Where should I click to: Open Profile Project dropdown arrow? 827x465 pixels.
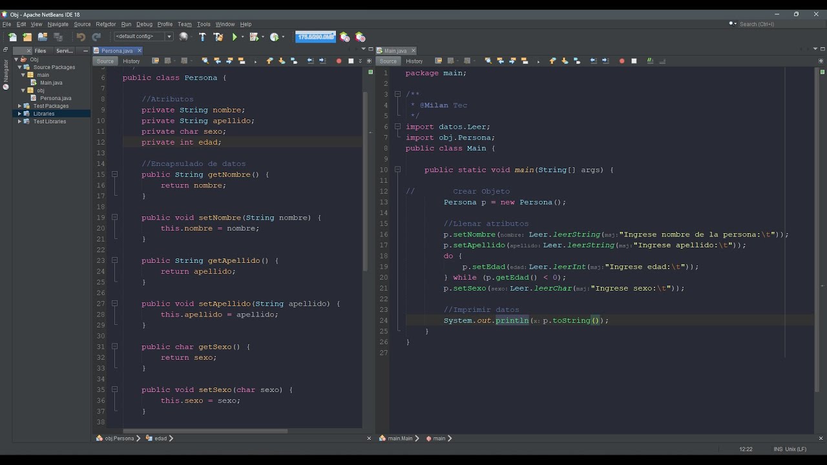coord(283,37)
